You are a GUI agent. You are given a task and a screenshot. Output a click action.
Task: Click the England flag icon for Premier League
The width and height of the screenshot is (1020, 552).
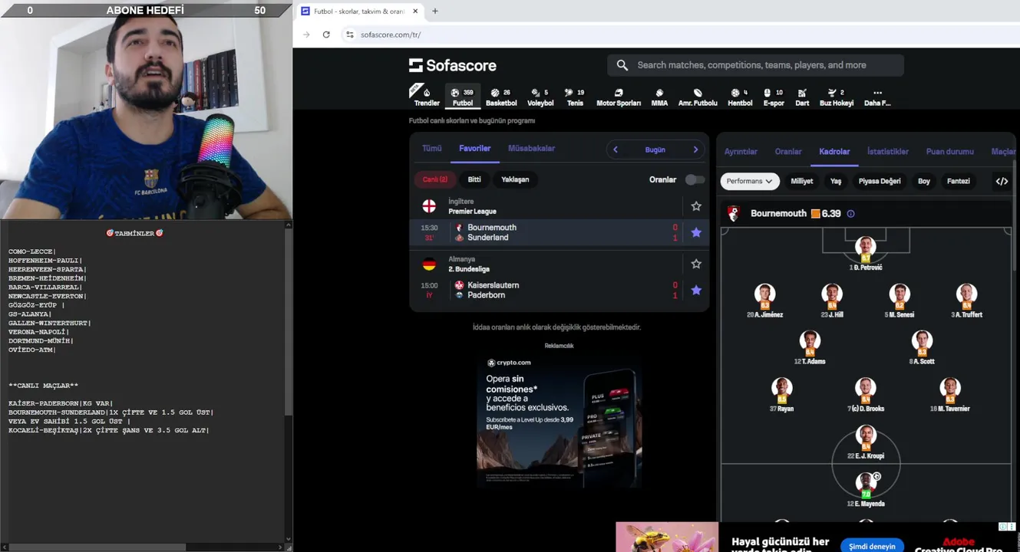coord(429,206)
